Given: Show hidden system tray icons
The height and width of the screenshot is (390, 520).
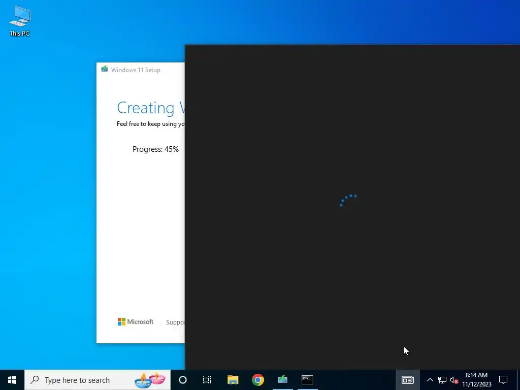Looking at the screenshot, I should tap(430, 380).
